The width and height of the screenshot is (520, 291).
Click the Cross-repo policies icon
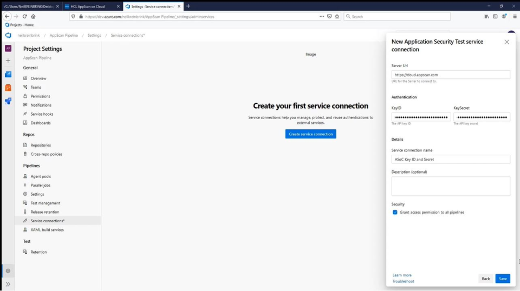click(25, 154)
